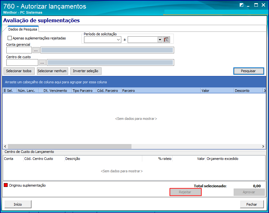Click the Orçamento excedido column header
This screenshot has width=269, height=213.
235,159
